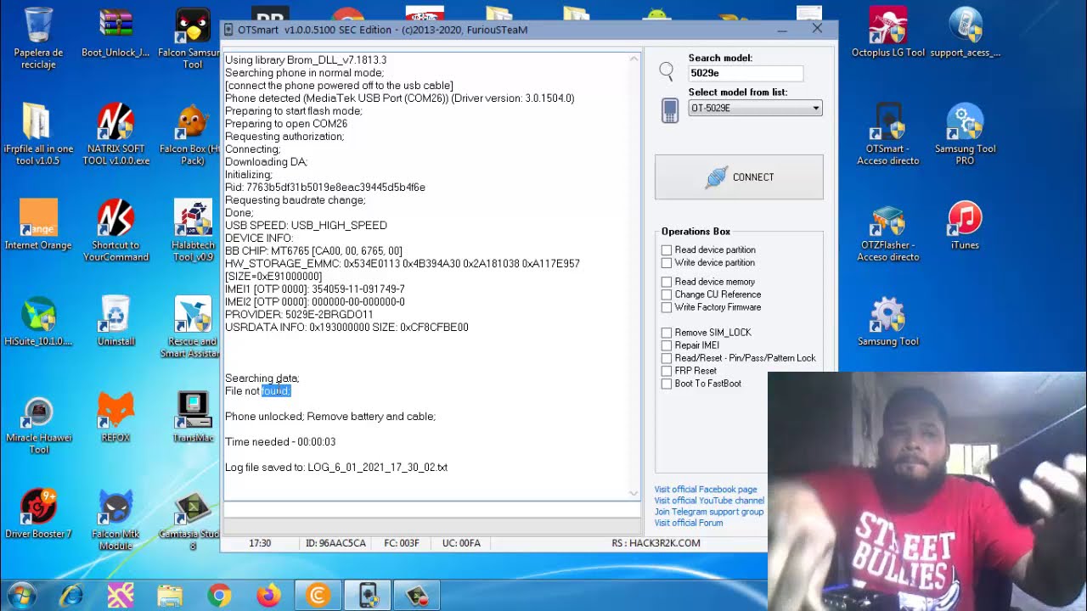Open the REFOX desktop icon
The height and width of the screenshot is (611, 1087).
(115, 418)
